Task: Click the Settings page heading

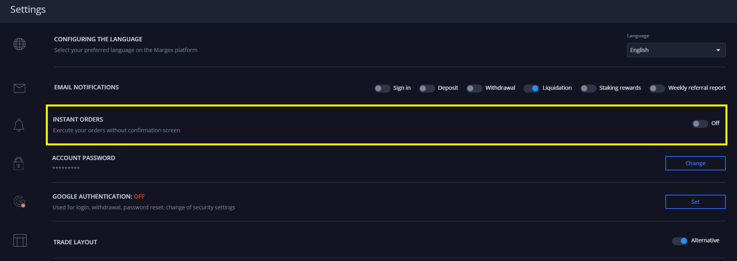Action: tap(28, 10)
